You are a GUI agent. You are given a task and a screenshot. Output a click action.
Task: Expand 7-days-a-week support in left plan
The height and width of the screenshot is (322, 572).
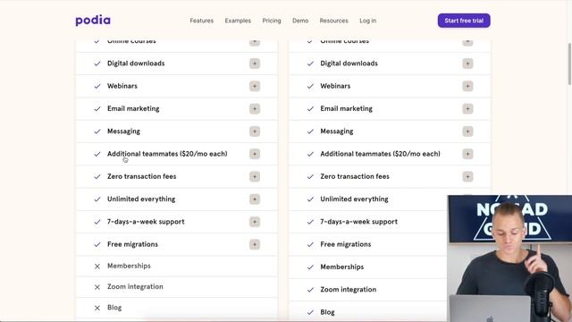[x=255, y=222]
